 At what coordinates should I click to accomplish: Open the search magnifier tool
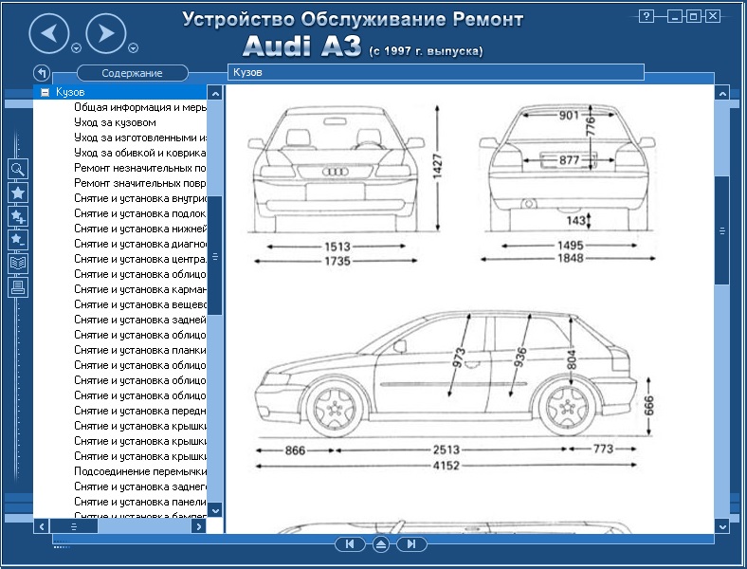(18, 169)
